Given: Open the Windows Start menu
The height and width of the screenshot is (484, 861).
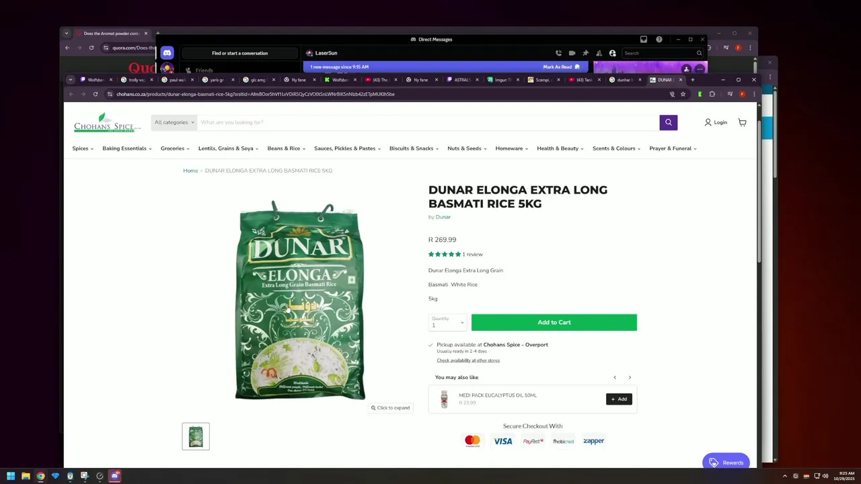Looking at the screenshot, I should (11, 476).
